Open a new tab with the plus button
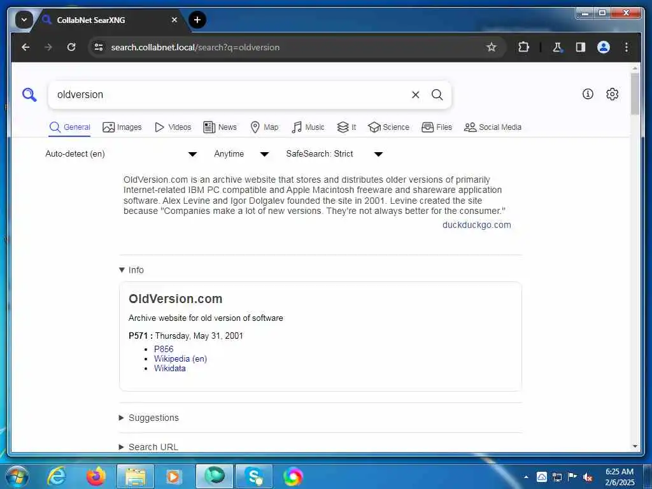 point(197,20)
